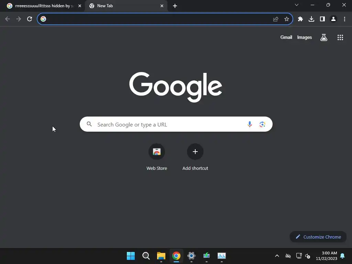Open File Explorer from the taskbar
The height and width of the screenshot is (264, 352).
tap(161, 256)
